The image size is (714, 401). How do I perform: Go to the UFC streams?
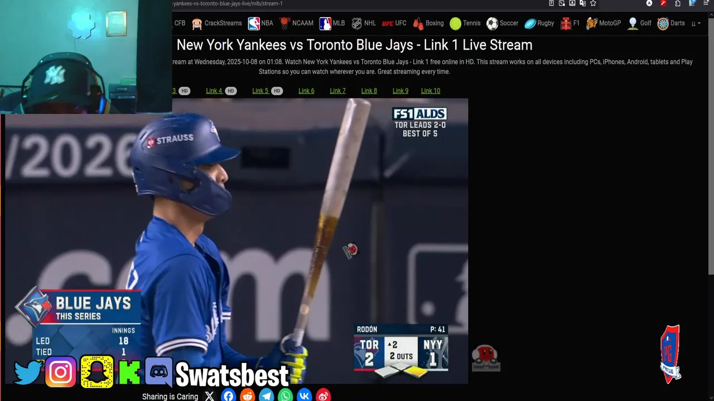point(394,23)
